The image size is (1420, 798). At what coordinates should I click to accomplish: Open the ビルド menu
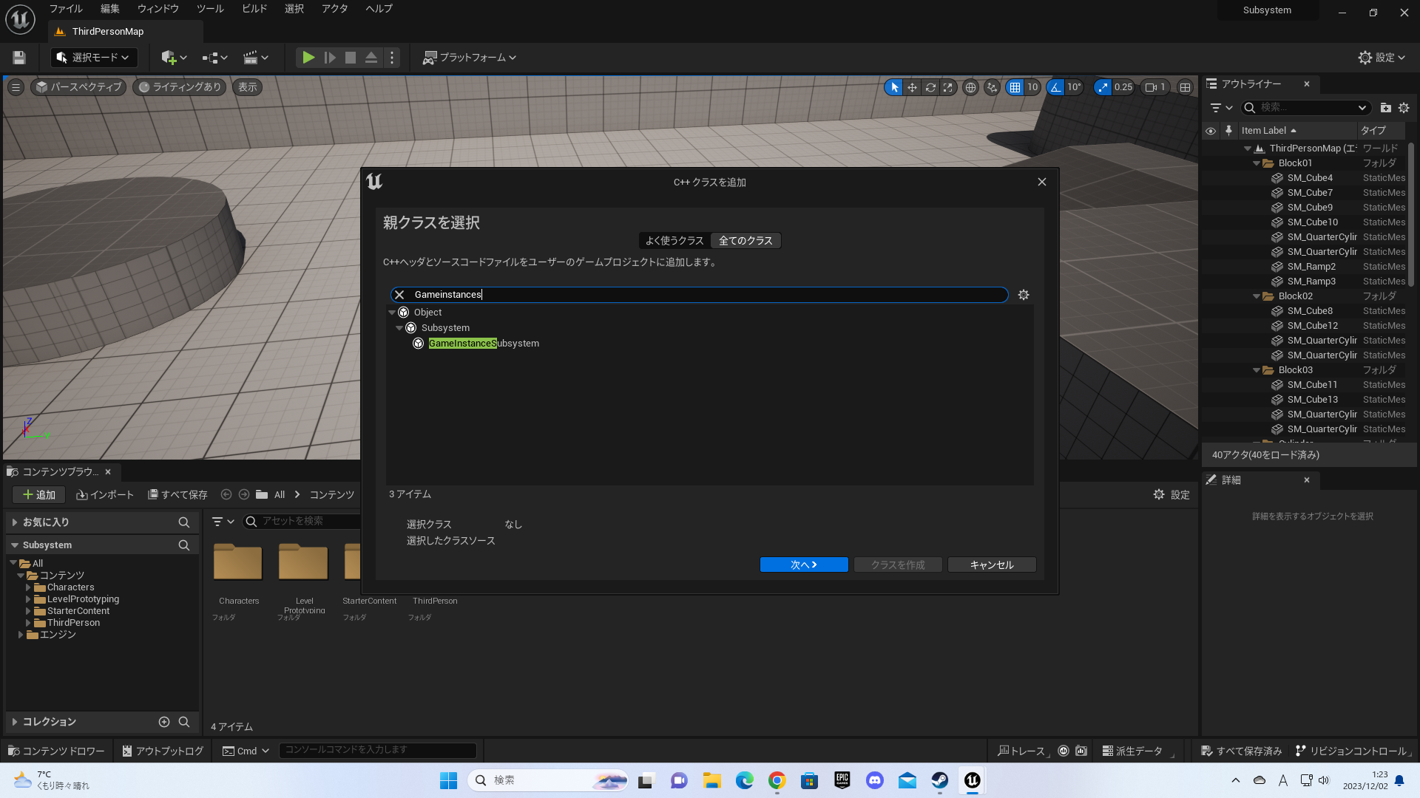(x=254, y=9)
